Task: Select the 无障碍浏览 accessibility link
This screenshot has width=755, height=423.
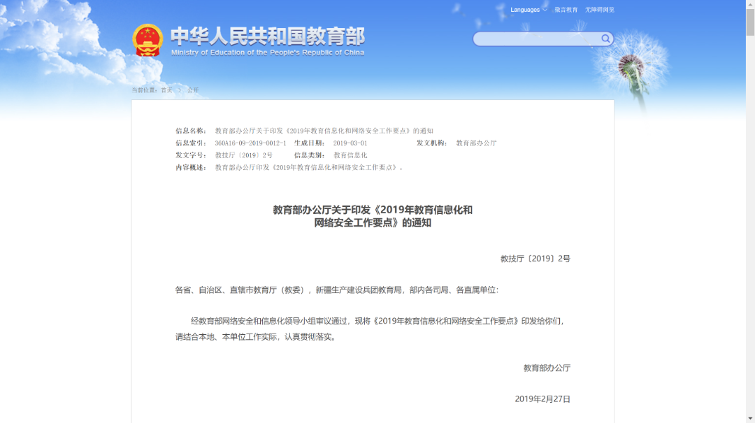Action: point(600,10)
